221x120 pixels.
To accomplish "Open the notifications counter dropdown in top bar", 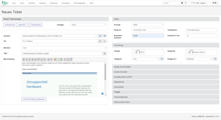I will (215, 3).
